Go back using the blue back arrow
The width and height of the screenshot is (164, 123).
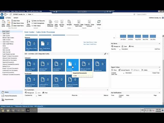[2, 14]
